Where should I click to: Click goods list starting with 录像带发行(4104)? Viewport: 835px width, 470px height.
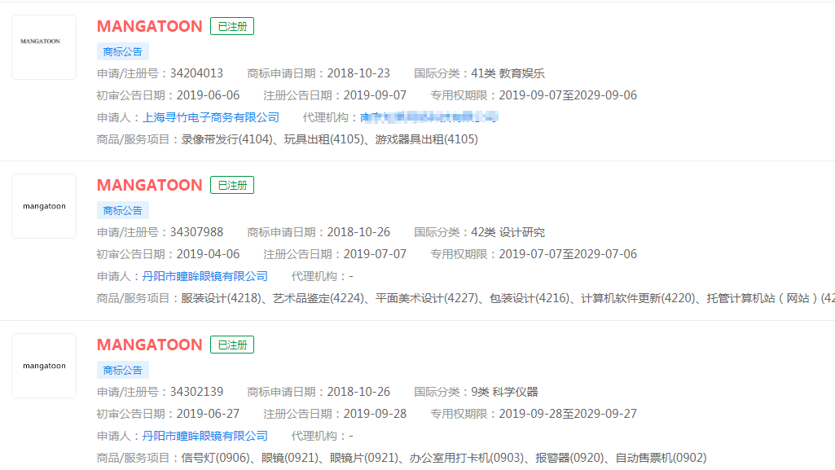(x=330, y=139)
